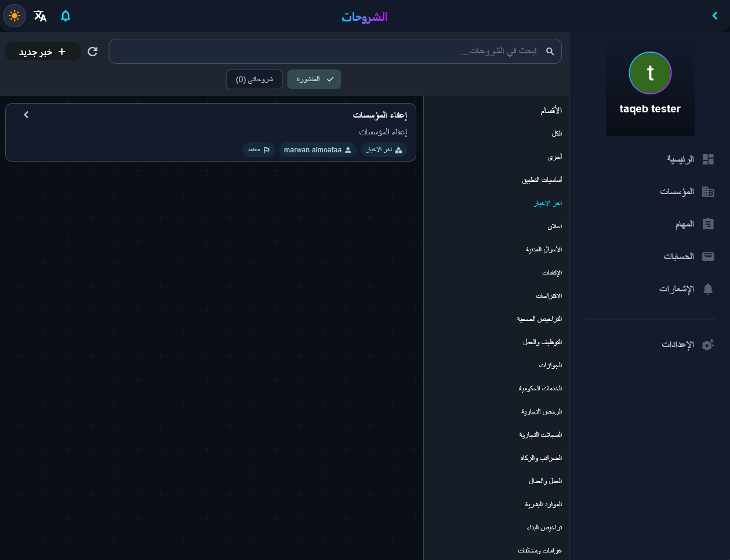Select the المنشورة filter tab
The height and width of the screenshot is (560, 730).
point(314,79)
